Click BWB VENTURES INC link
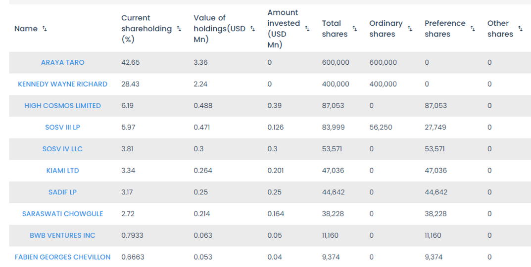Viewport: 531px width, 267px height. (62, 235)
